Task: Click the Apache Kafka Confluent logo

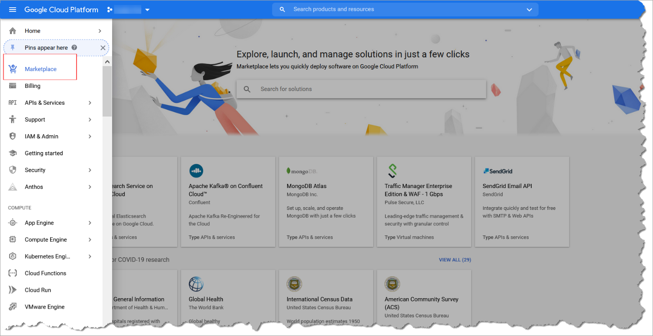Action: click(x=196, y=171)
